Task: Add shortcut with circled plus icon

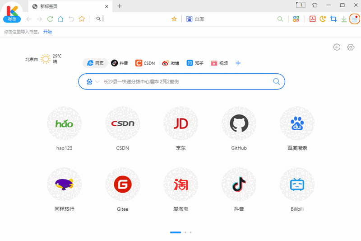Action: 337,47
